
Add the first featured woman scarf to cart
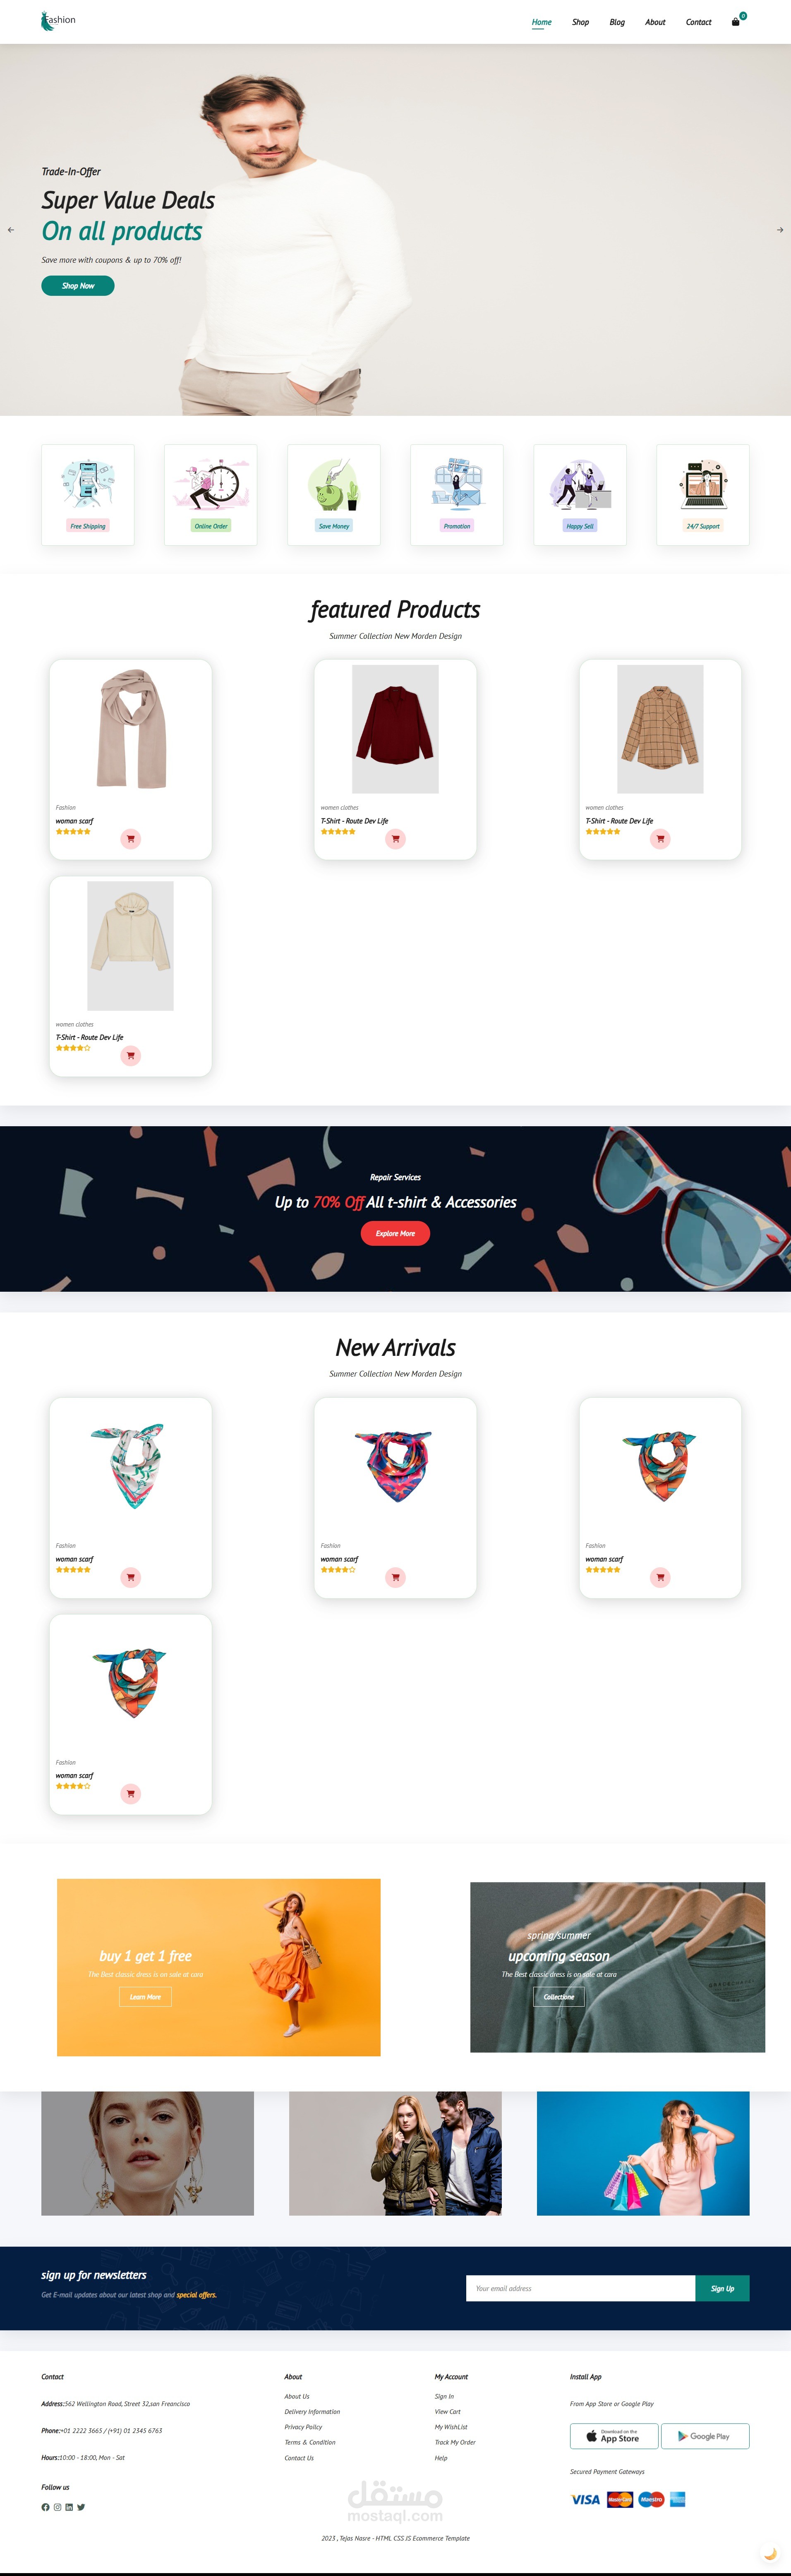[130, 839]
